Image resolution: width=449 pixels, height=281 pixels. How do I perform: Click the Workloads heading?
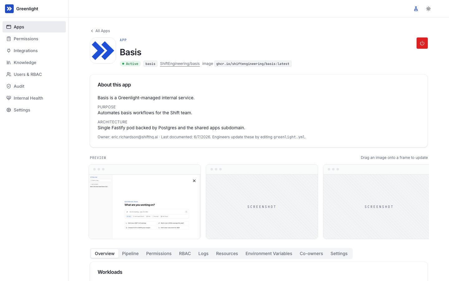(x=110, y=272)
